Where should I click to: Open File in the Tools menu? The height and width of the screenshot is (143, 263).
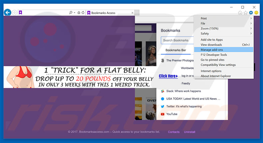pyautogui.click(x=224, y=23)
